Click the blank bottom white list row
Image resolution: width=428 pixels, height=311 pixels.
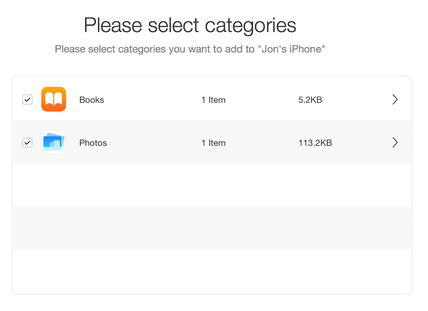click(212, 271)
